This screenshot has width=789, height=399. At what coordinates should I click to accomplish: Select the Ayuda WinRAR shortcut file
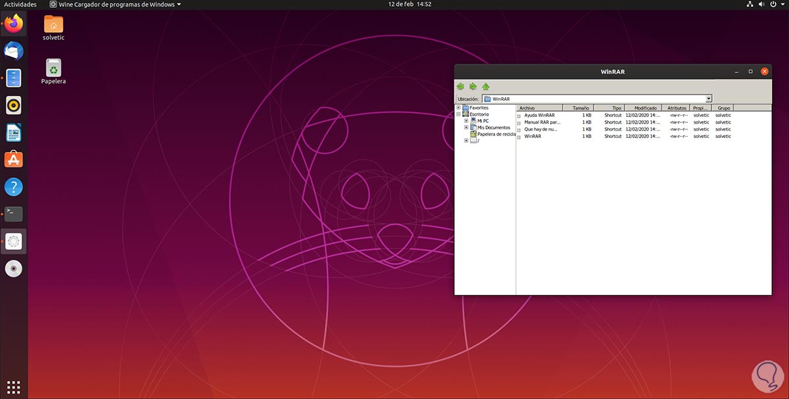tap(539, 115)
